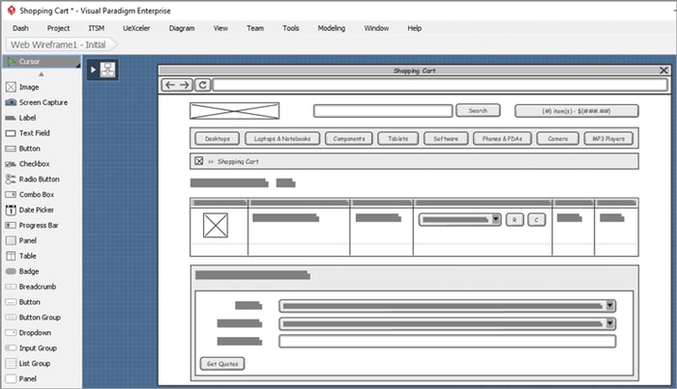
Task: Click the wireframe browser address bar
Action: [439, 85]
